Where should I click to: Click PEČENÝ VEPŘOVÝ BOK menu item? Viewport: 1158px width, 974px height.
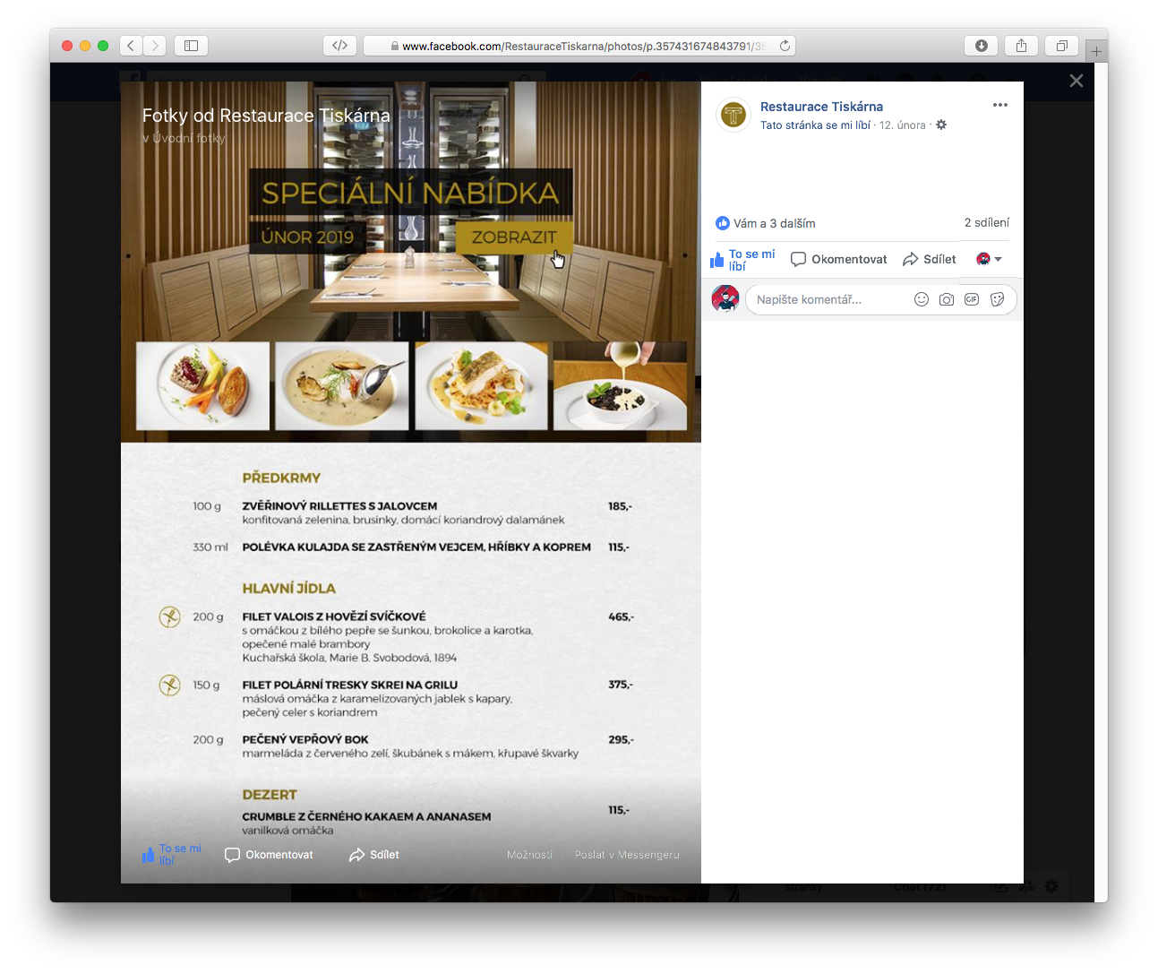coord(305,740)
